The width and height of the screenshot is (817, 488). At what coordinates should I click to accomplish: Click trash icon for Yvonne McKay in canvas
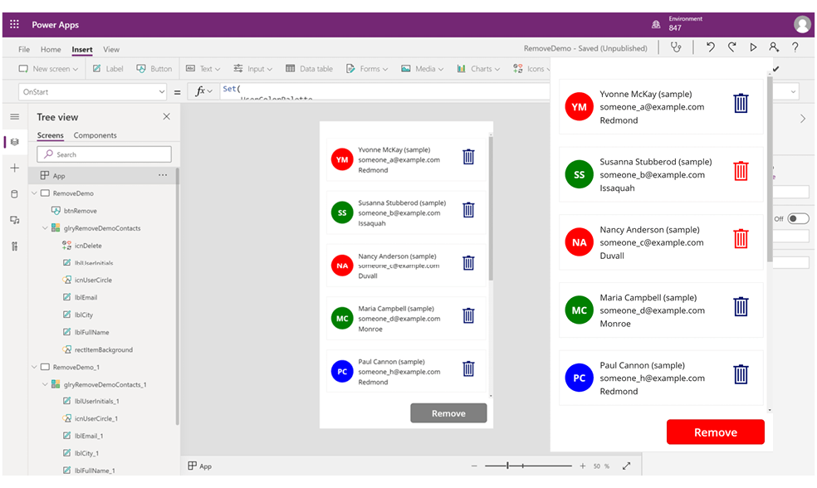click(468, 157)
